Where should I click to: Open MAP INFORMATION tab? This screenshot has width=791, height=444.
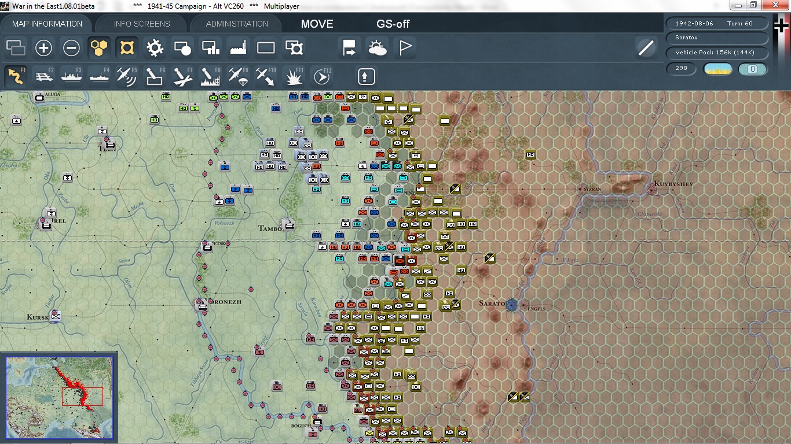(x=47, y=24)
